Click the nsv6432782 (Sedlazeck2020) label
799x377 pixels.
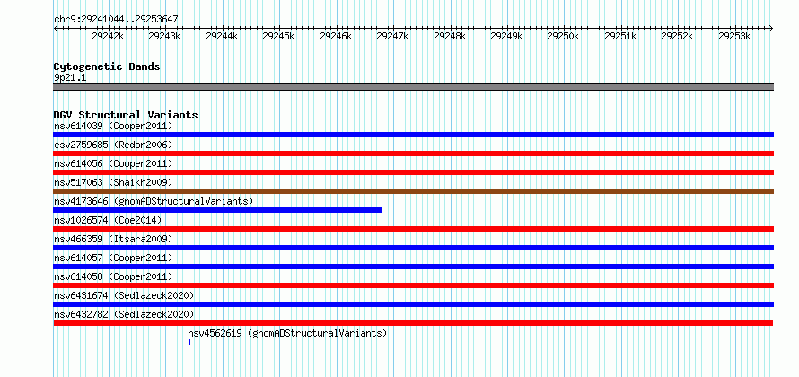pos(124,314)
